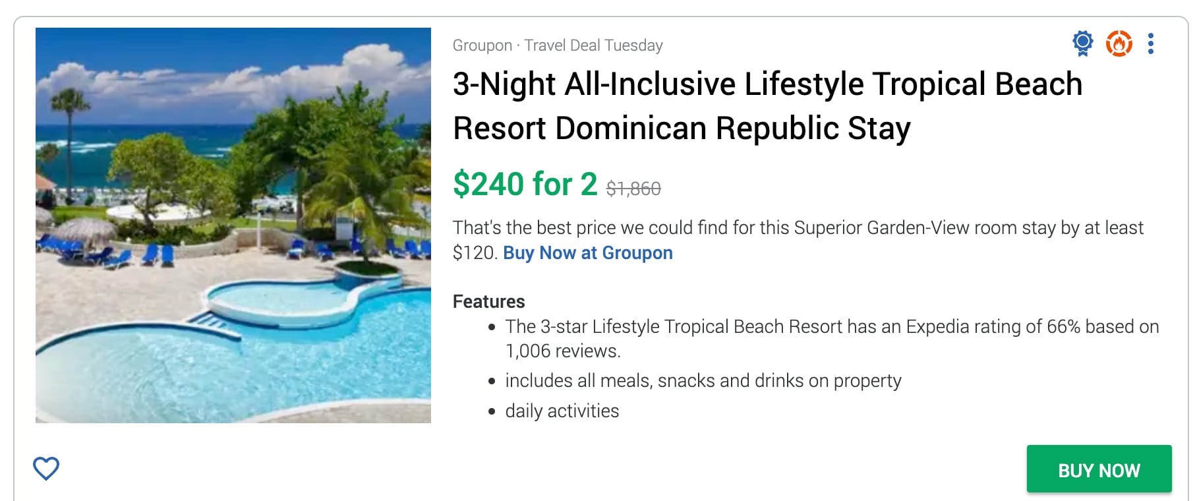
Task: Click the crossed-out $1,860 original price
Action: tap(633, 189)
